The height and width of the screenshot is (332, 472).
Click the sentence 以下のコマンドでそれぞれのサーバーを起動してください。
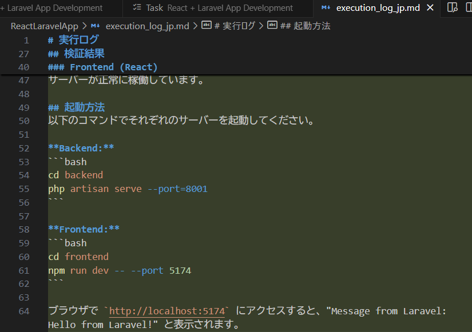(x=181, y=121)
